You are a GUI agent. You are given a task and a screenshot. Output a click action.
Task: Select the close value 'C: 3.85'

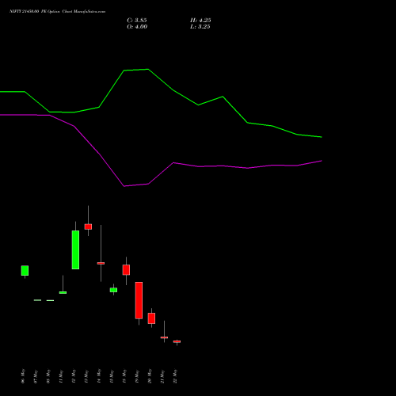point(137,21)
